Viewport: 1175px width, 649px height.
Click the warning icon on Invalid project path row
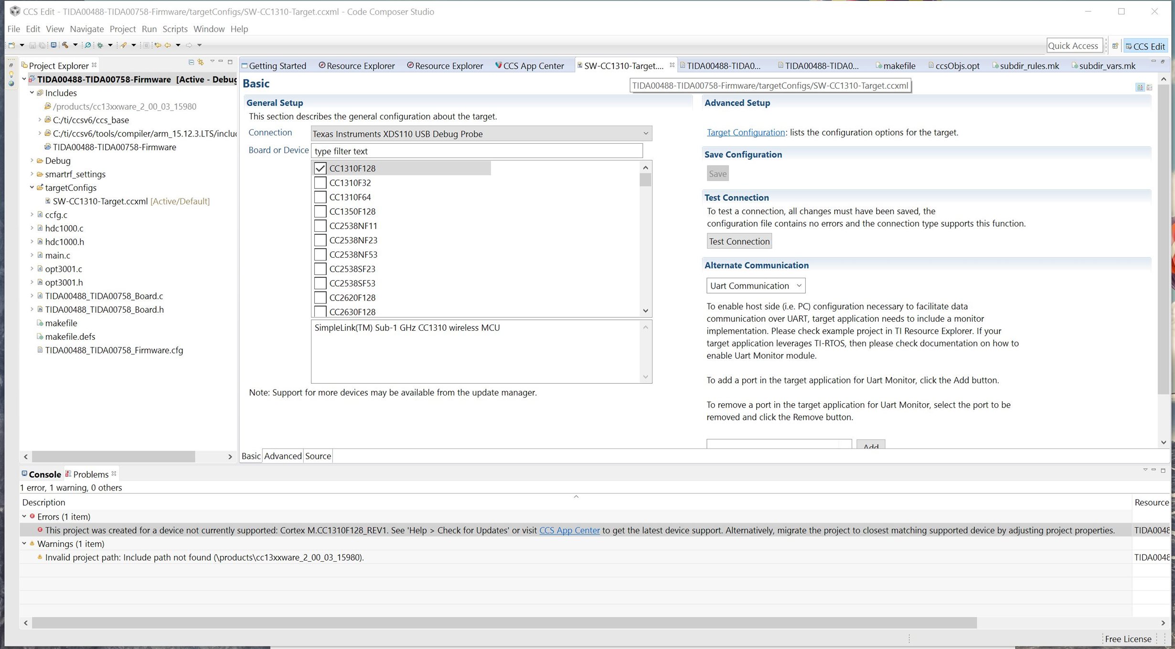[40, 557]
